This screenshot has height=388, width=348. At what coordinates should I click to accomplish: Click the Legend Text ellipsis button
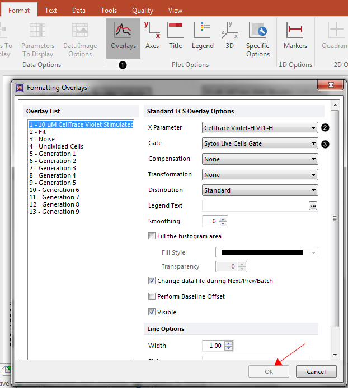click(313, 206)
